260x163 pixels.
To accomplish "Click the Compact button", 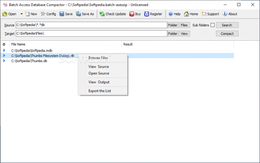I will pos(227,34).
